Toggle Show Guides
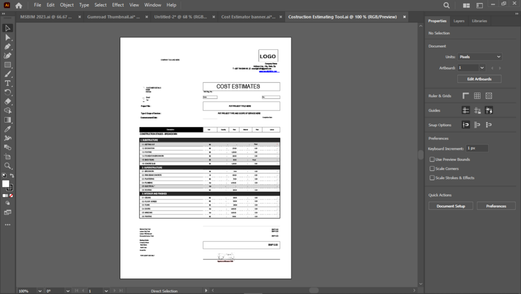The height and width of the screenshot is (294, 521). [x=466, y=110]
